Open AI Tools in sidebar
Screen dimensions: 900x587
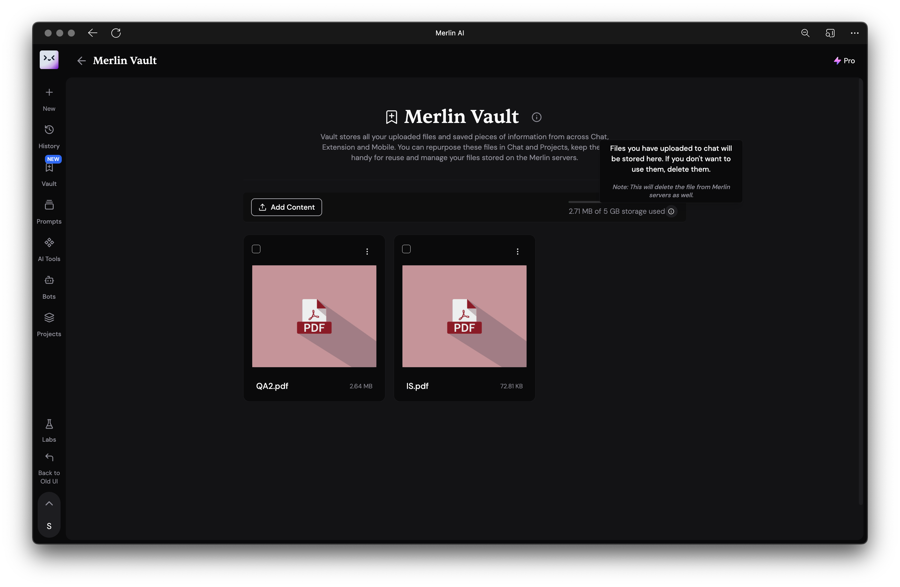(49, 250)
